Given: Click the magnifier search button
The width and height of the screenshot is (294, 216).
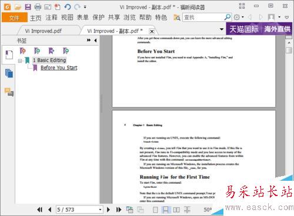Looking at the screenshot, I should 228,17.
